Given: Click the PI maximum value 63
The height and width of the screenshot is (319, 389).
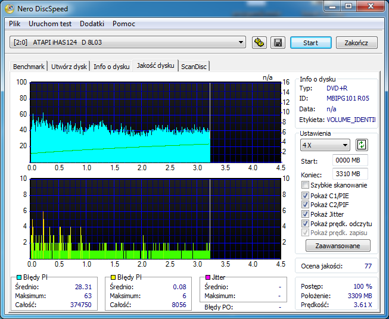Looking at the screenshot, I should (88, 296).
